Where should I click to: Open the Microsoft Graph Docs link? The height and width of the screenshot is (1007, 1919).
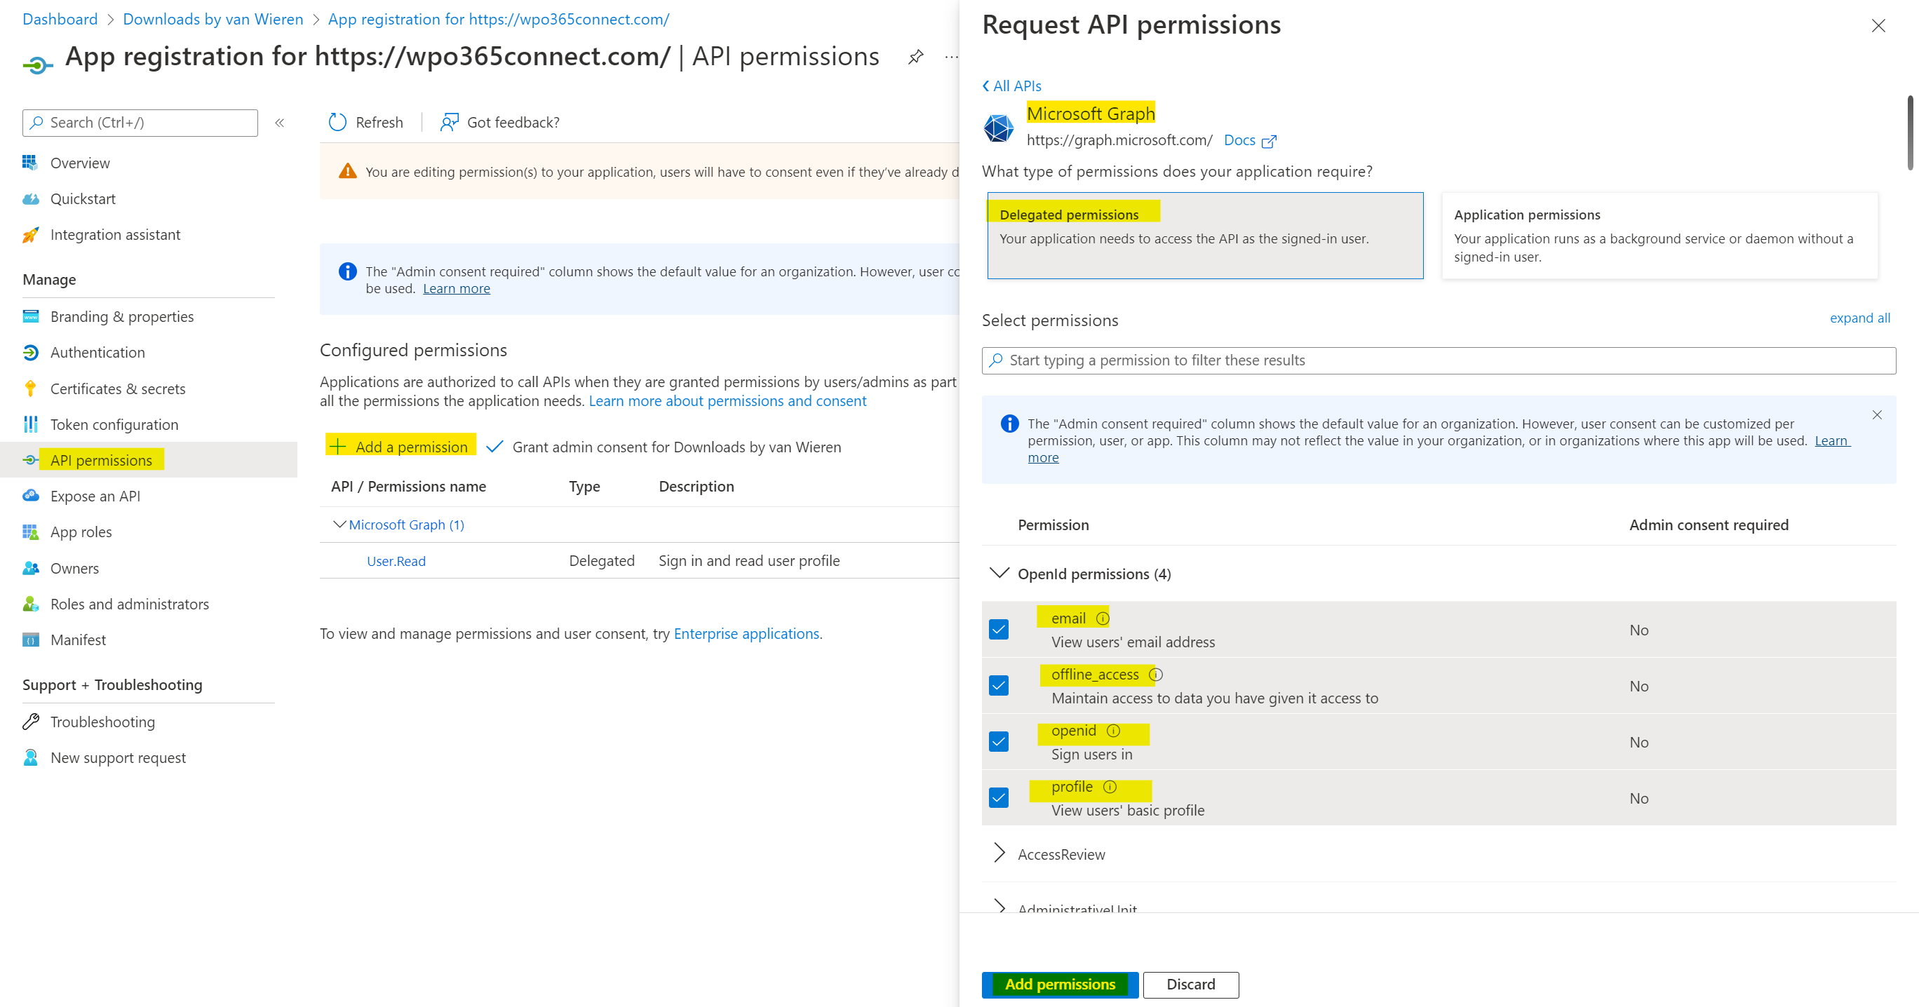tap(1249, 140)
